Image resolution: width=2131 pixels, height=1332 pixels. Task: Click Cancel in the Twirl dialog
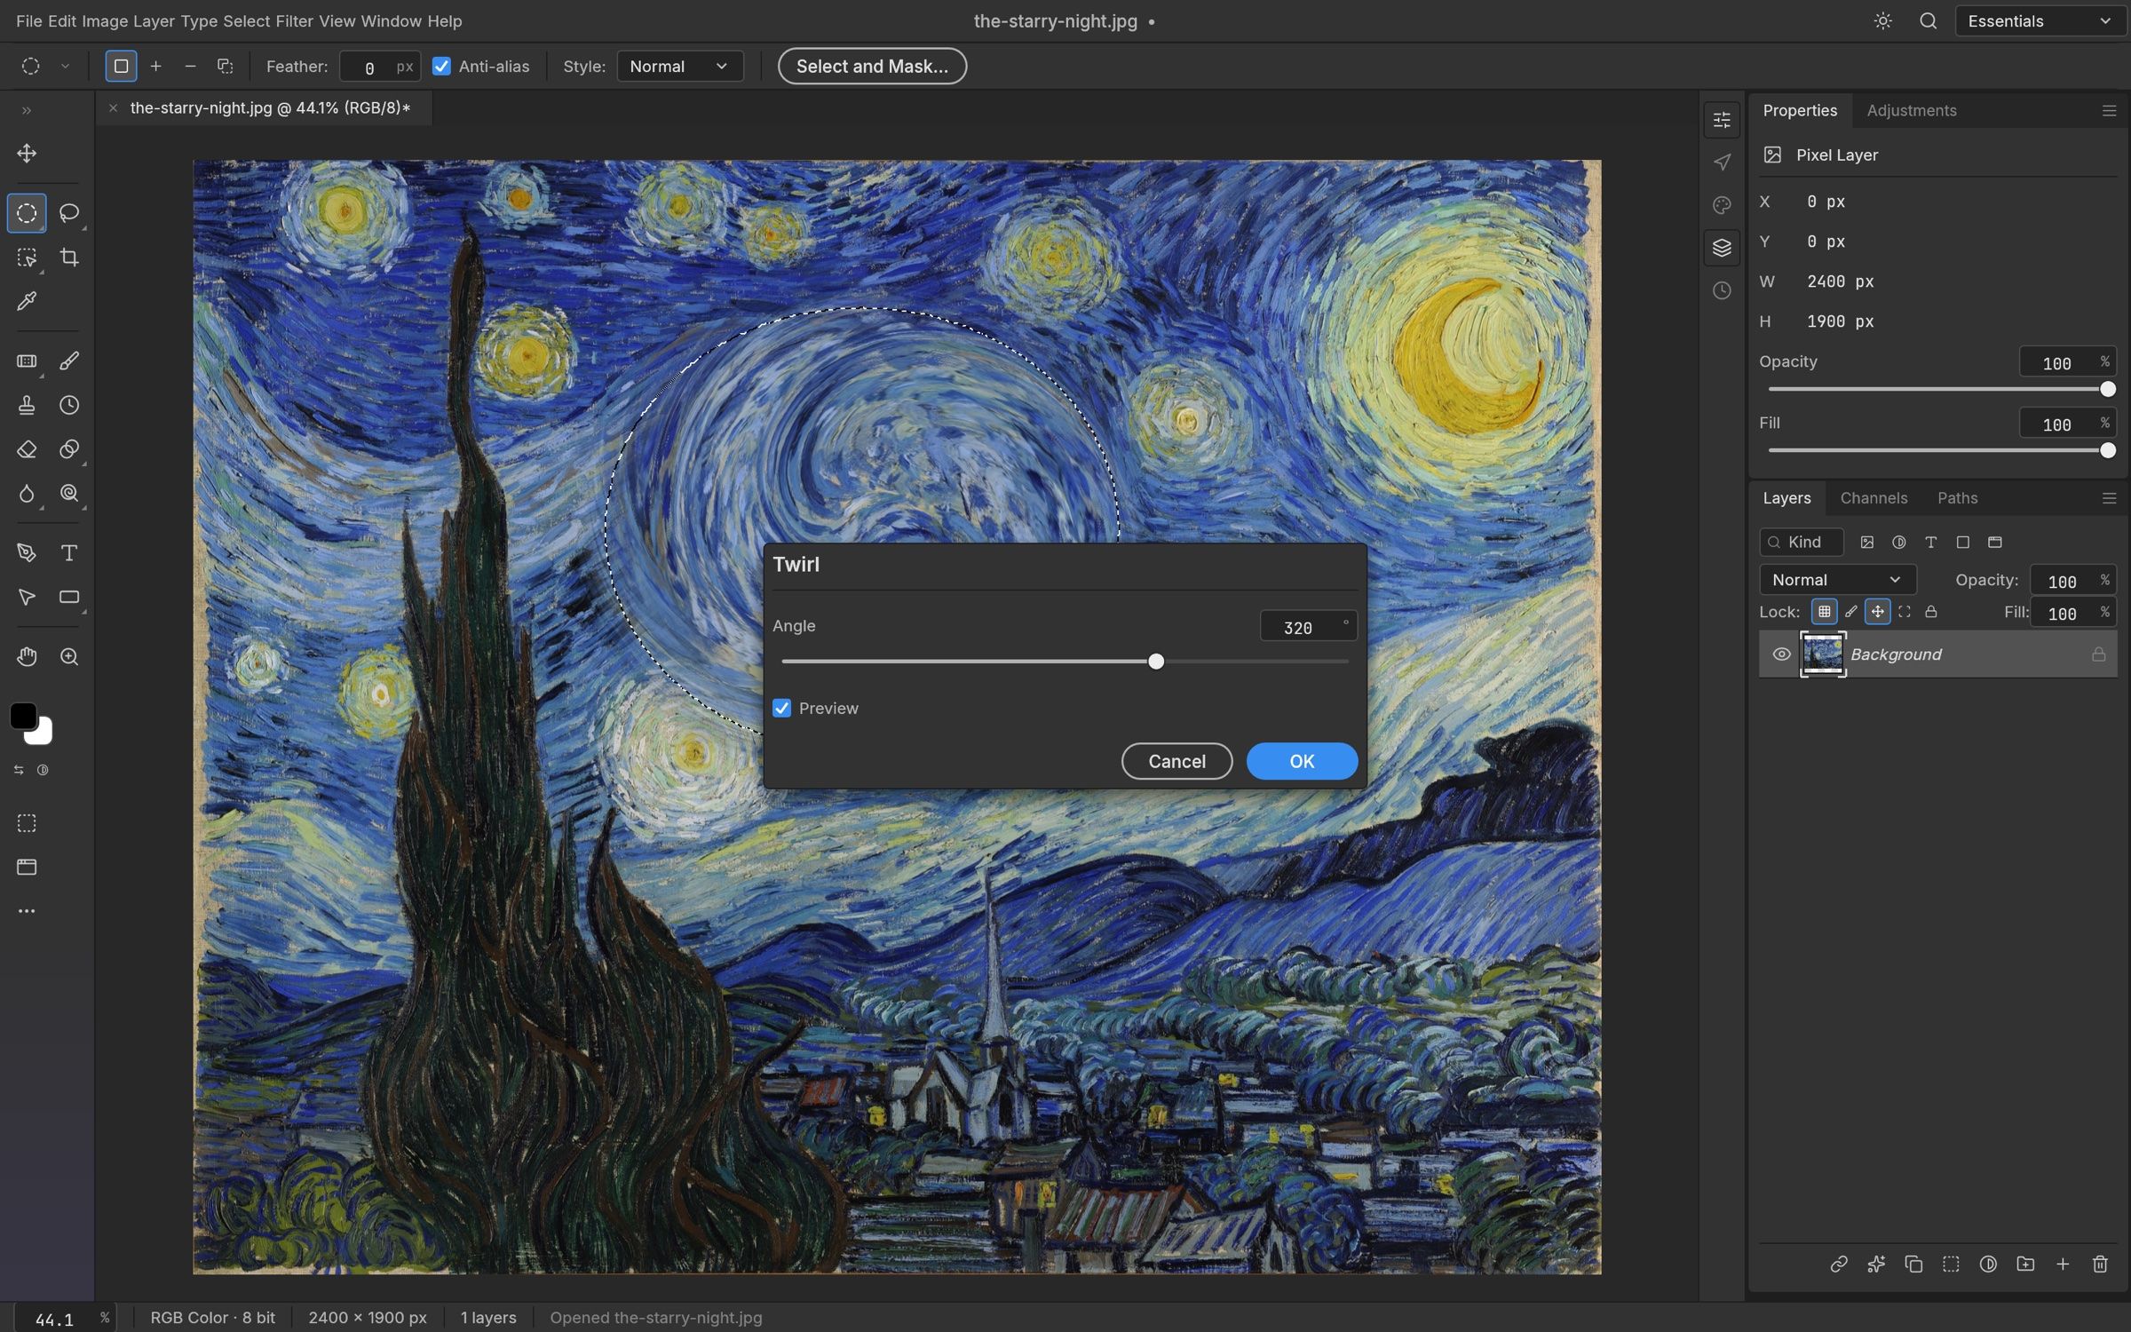(x=1176, y=761)
